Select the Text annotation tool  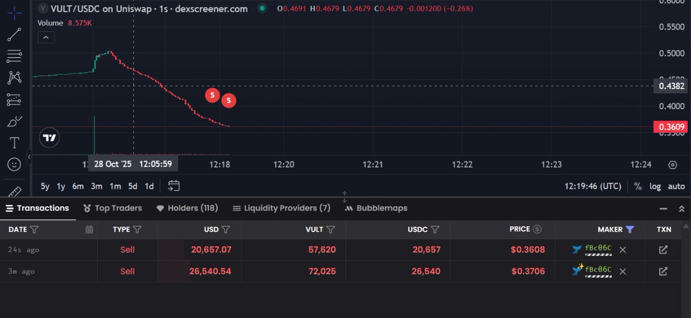pos(14,142)
